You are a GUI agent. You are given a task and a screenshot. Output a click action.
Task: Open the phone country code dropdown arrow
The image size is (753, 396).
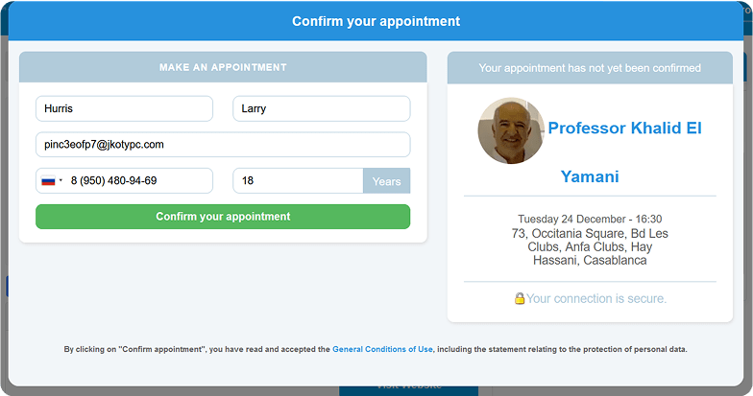(x=61, y=180)
